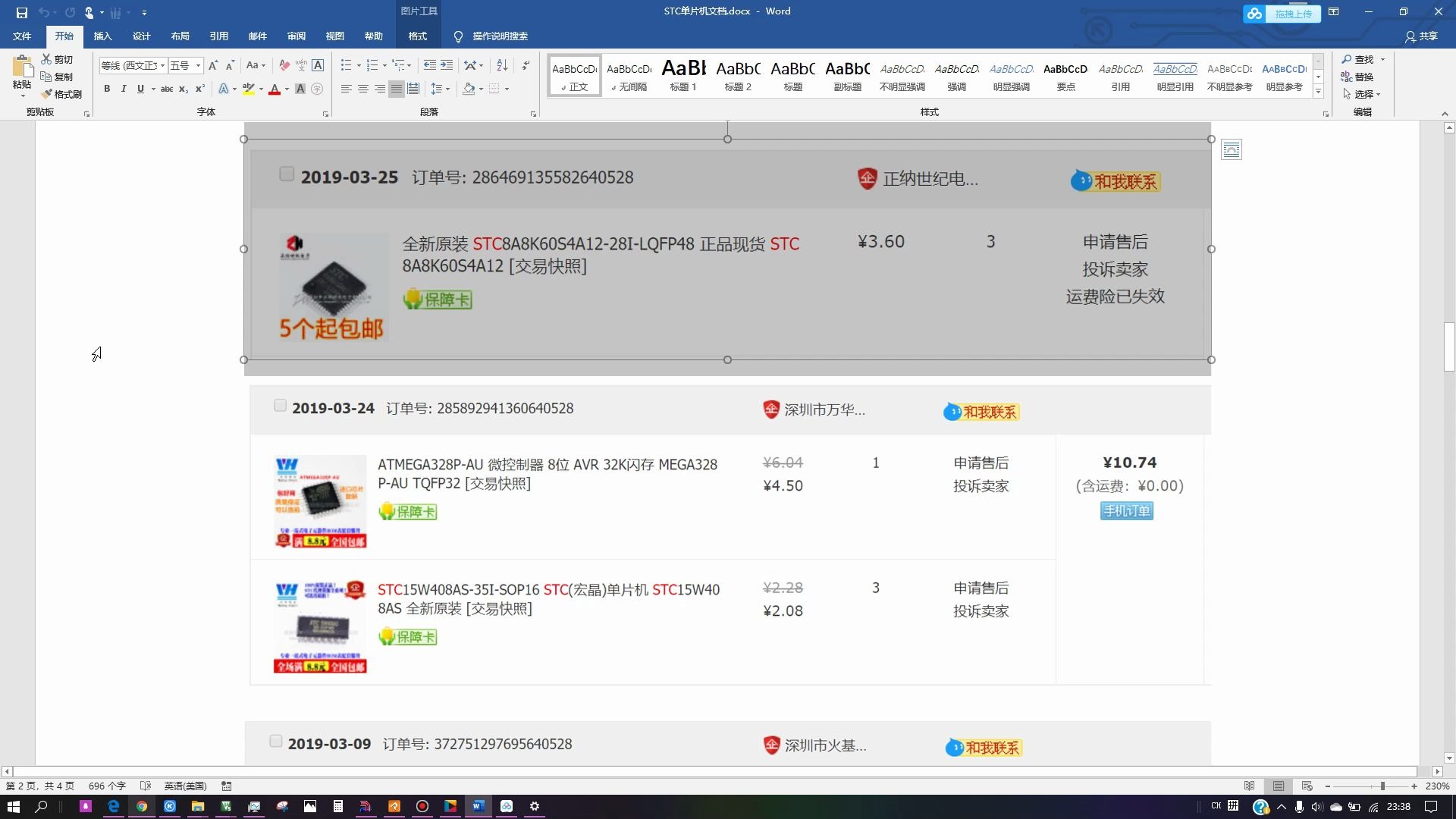Switch to 插入 ribbon tab
The height and width of the screenshot is (819, 1456).
pos(102,36)
